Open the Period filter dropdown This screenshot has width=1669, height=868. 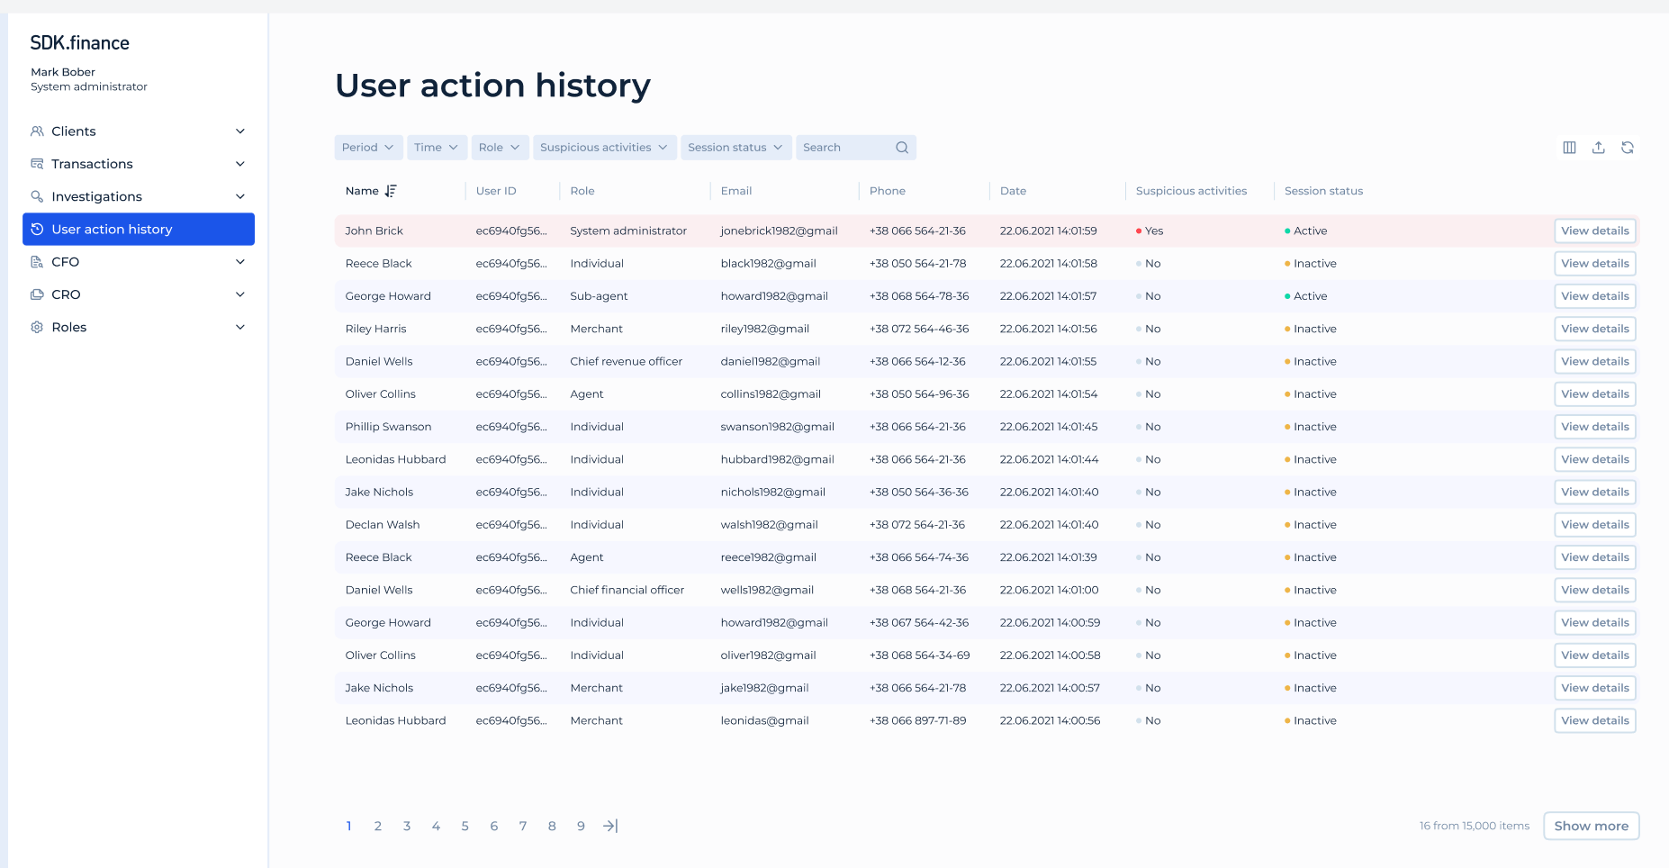tap(368, 147)
